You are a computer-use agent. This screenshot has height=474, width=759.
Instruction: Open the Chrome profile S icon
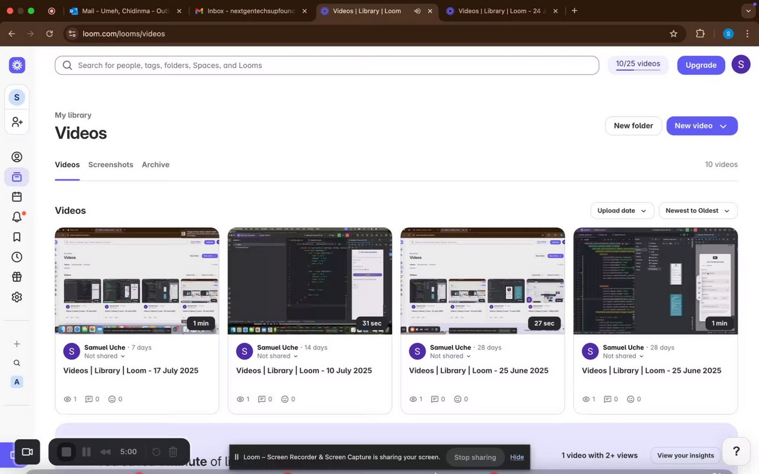pyautogui.click(x=728, y=34)
